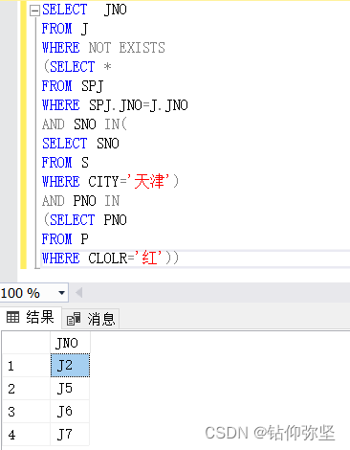
Task: Click the '(SELECT *' line
Action: click(77, 67)
